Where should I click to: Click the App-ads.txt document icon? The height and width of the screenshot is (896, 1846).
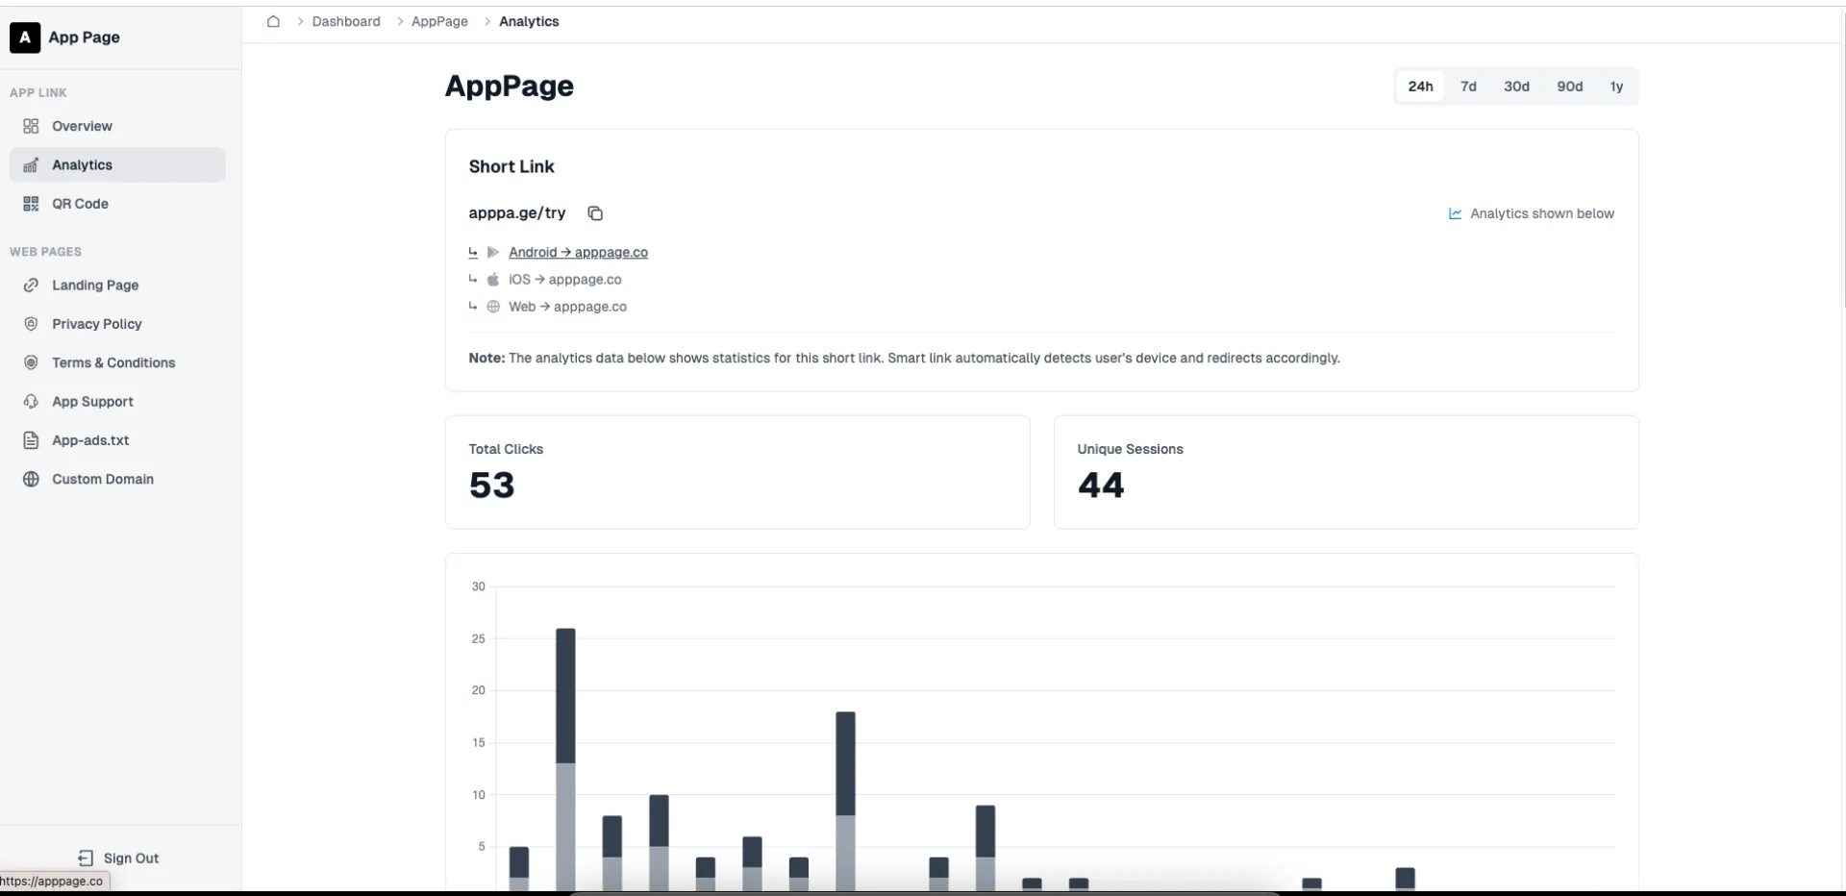click(31, 440)
